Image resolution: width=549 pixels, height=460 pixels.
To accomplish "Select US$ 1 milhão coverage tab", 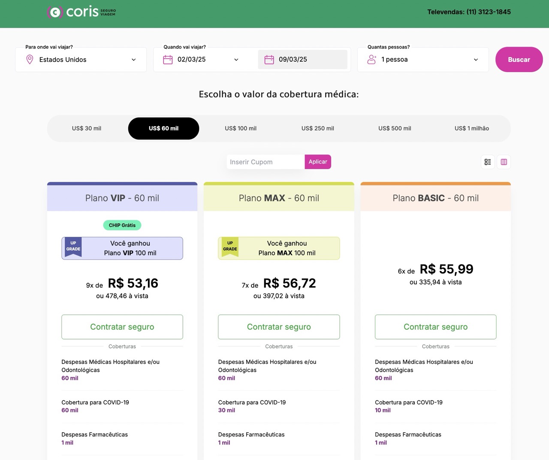I will tap(472, 128).
